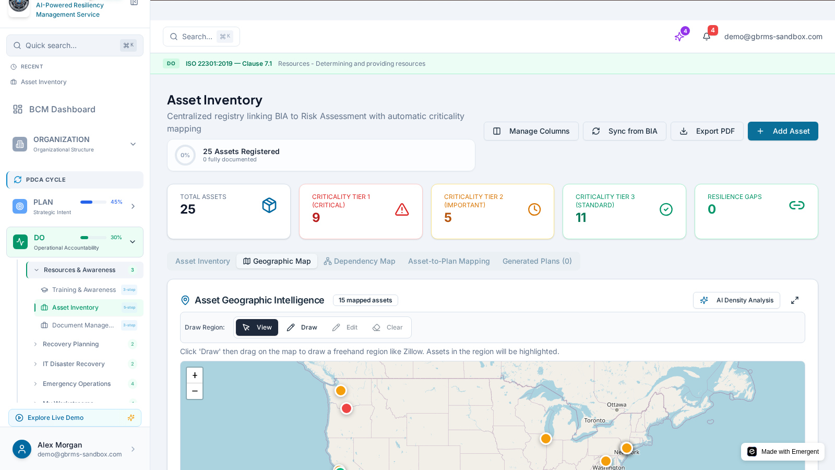835x470 pixels.
Task: Switch to the Geographic Map tab
Action: [x=277, y=261]
